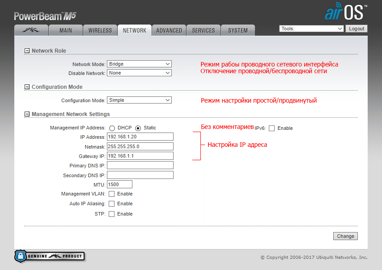This screenshot has width=382, height=270.
Task: Click the Change button
Action: pyautogui.click(x=345, y=237)
